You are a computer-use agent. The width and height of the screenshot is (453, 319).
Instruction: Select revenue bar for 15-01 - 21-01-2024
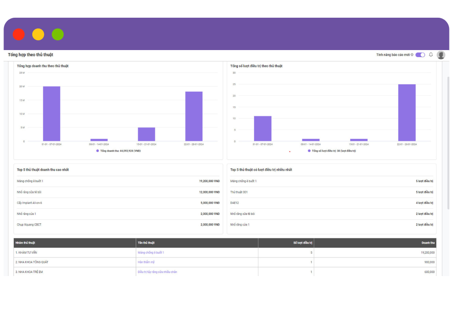tap(146, 134)
